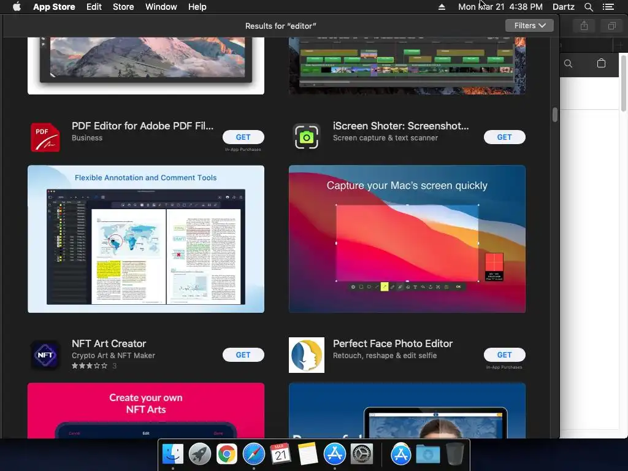Screen dimensions: 628x471
Task: Open the Downloads folder in the Dock
Action: 427,455
